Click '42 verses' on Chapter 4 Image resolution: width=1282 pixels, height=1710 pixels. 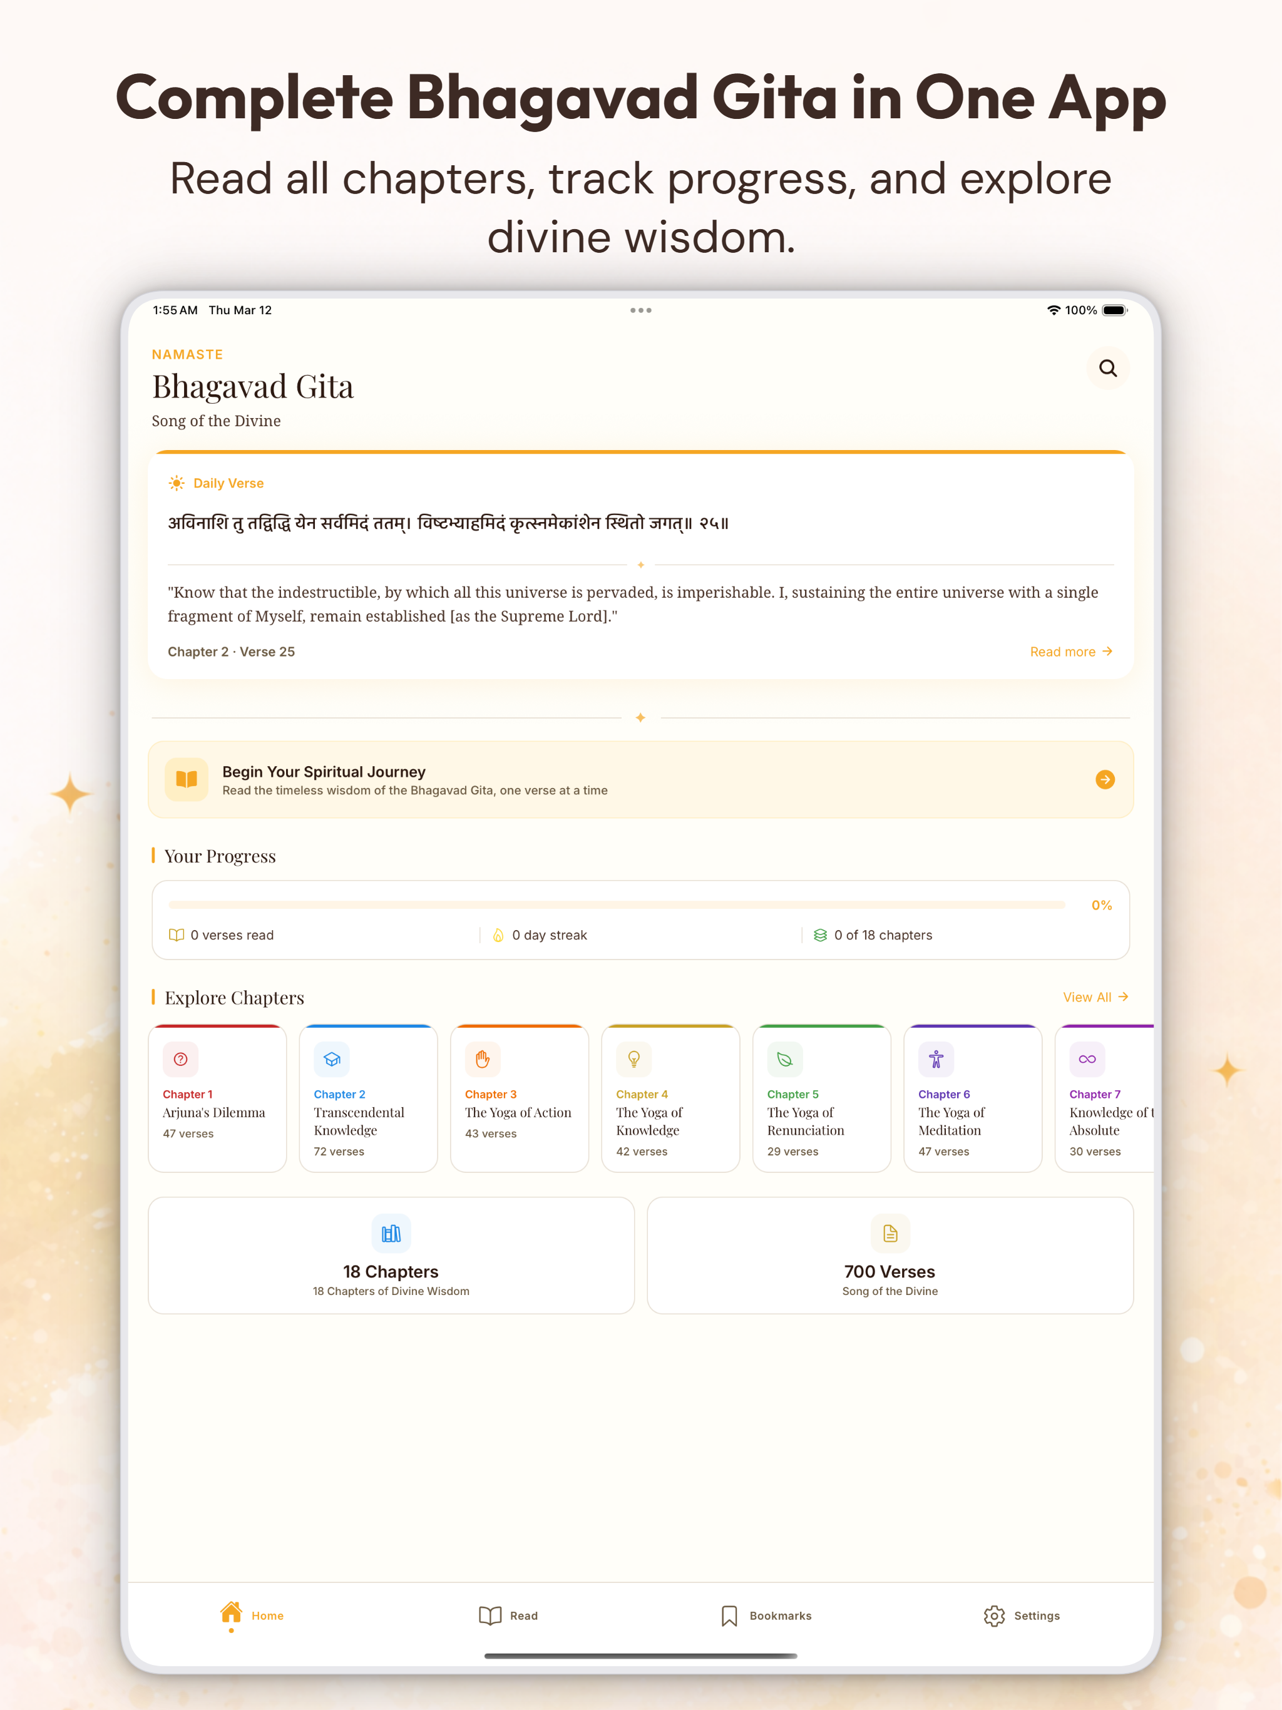coord(642,1151)
